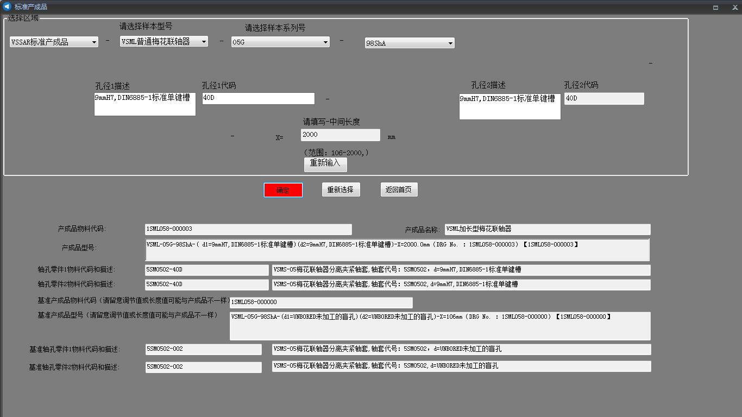This screenshot has width=742, height=417.
Task: Click the restore window button
Action: click(715, 7)
